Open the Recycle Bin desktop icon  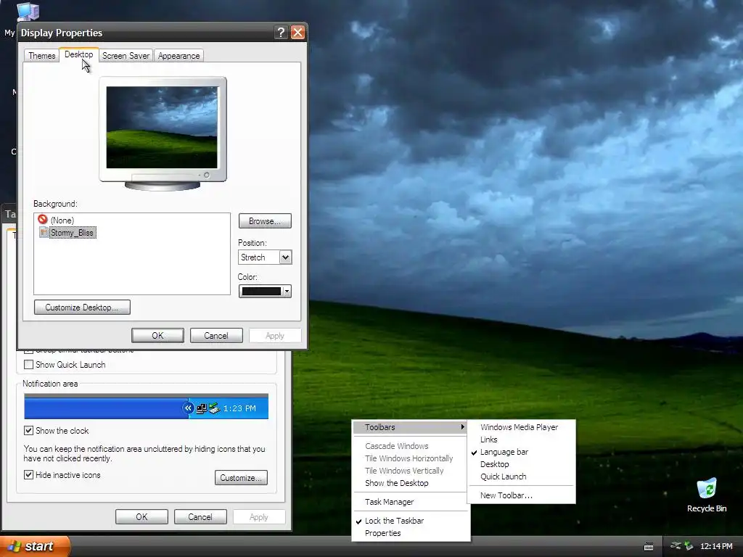pyautogui.click(x=707, y=495)
